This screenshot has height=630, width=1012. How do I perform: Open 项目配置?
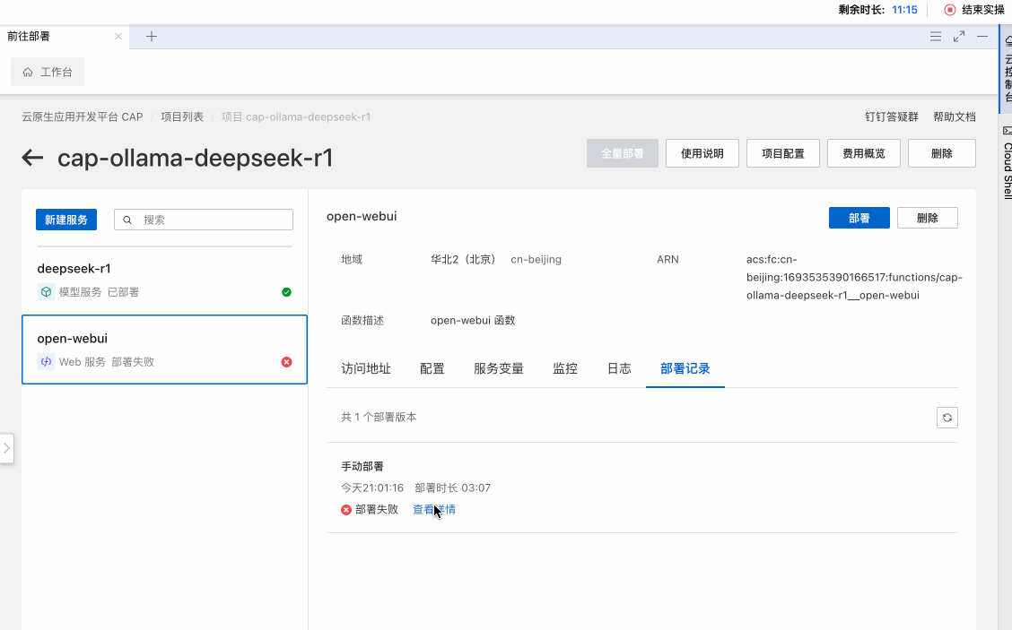coord(783,153)
